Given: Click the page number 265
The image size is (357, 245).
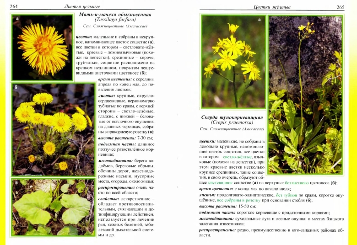Looking at the screenshot, I should click(341, 6).
